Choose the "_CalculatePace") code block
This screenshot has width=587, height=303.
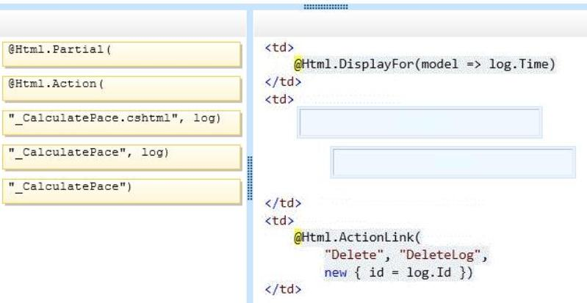click(122, 191)
